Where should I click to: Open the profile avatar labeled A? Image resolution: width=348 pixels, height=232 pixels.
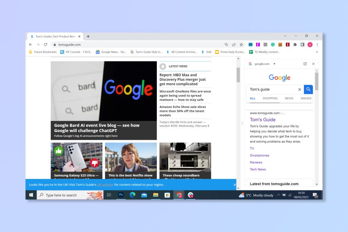point(310,44)
